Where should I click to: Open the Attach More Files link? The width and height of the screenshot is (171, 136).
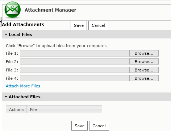coord(23,86)
